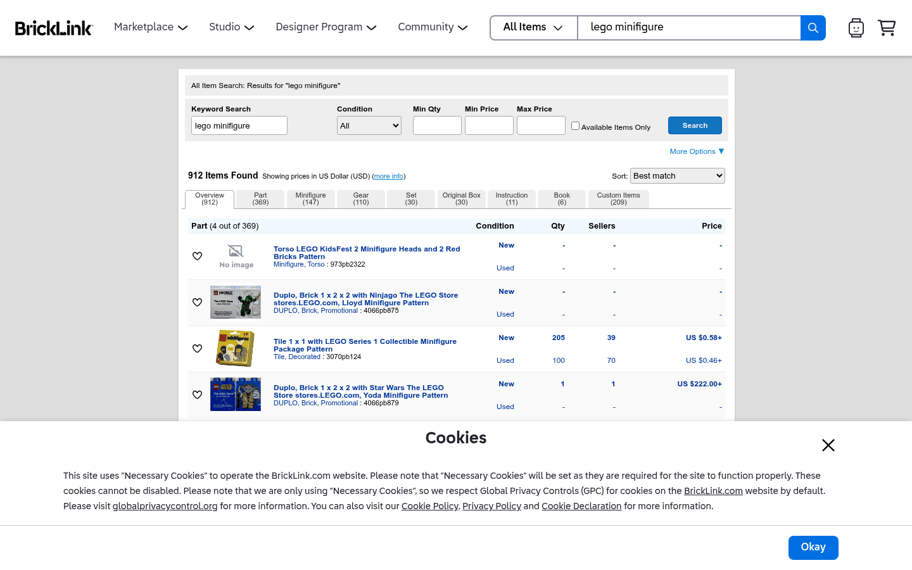The width and height of the screenshot is (912, 570).
Task: Expand the Marketplace menu
Action: coord(151,27)
